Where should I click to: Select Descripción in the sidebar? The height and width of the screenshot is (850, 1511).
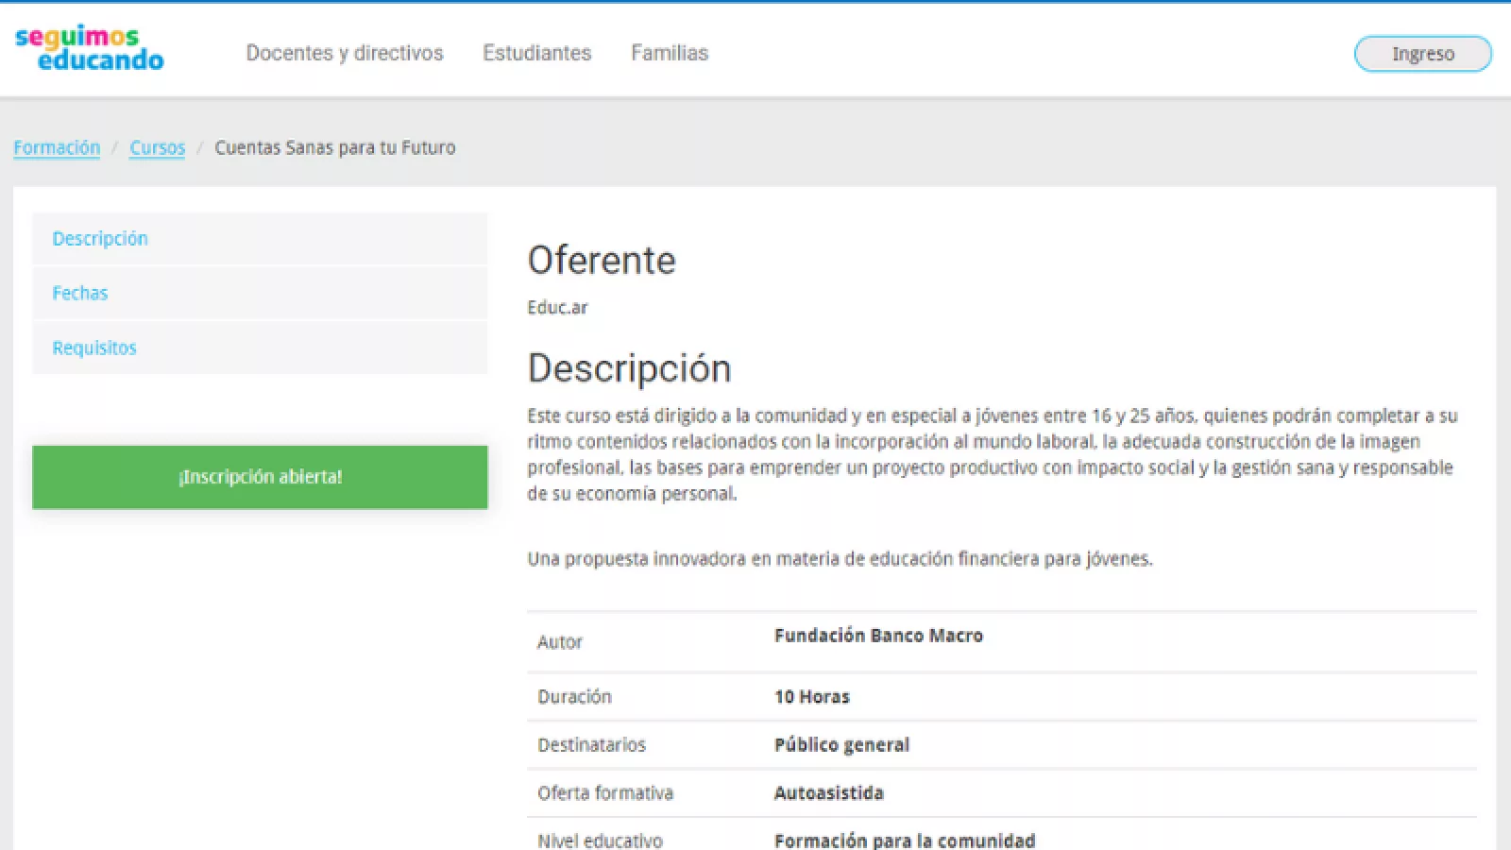(100, 239)
